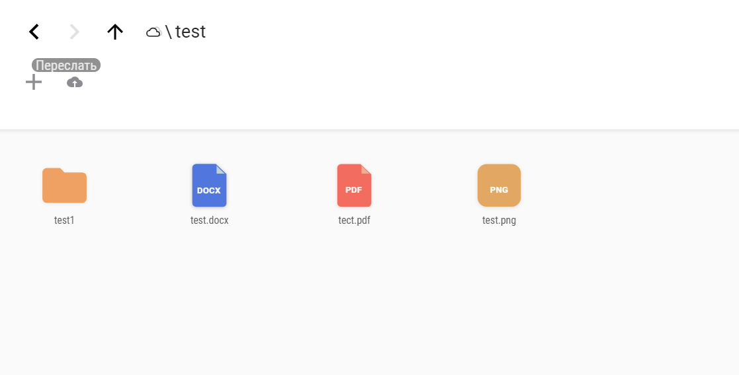Select the blue DOCX file icon
739x375 pixels.
pyautogui.click(x=209, y=186)
